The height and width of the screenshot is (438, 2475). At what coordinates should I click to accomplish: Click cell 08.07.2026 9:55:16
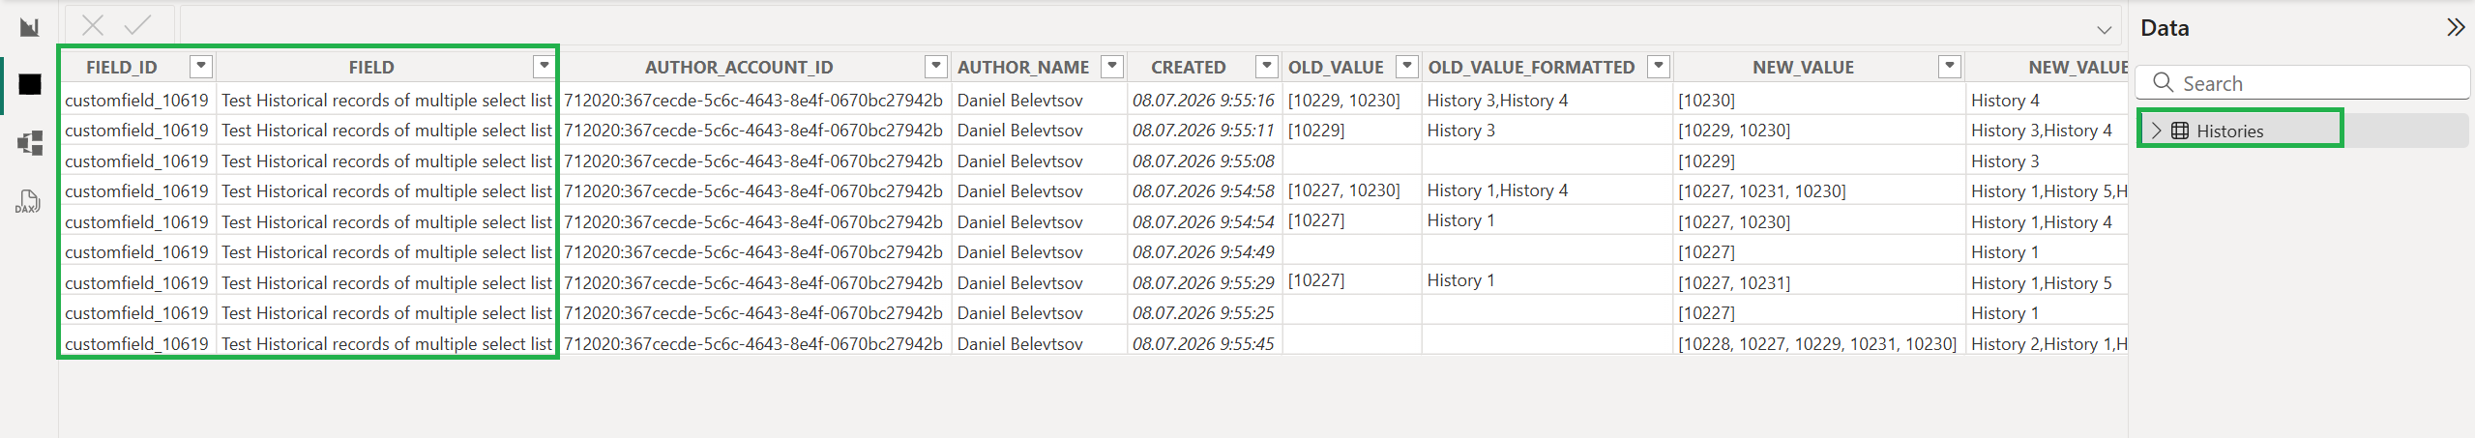click(x=1203, y=100)
